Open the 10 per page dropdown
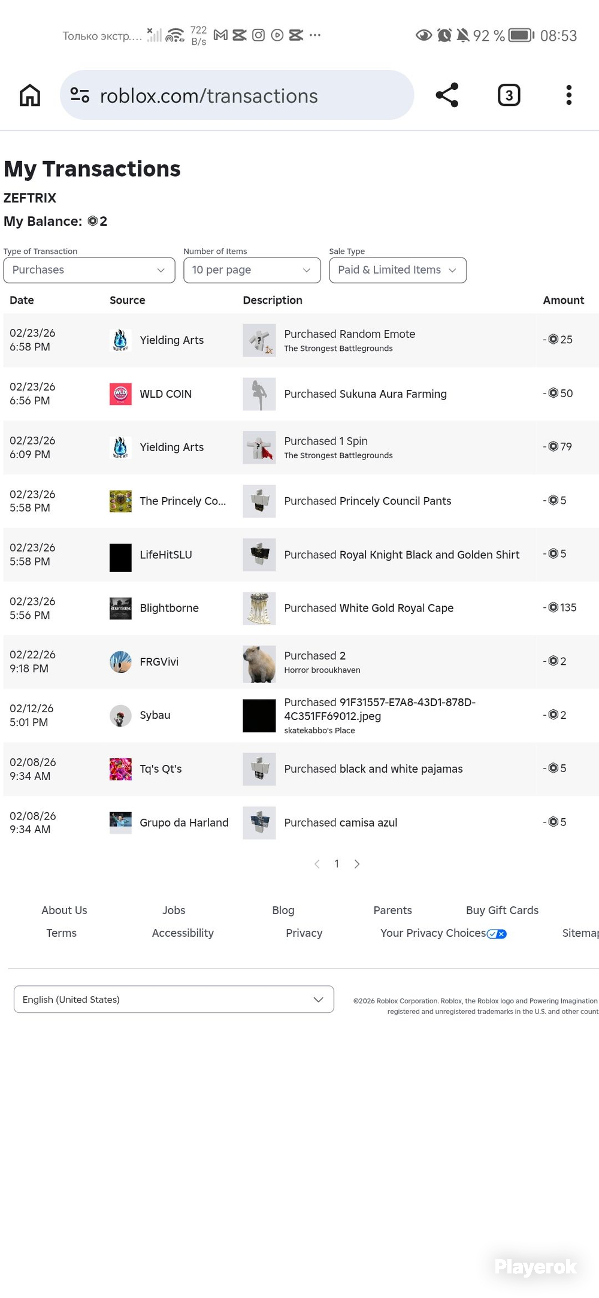This screenshot has height=1298, width=599. click(x=252, y=270)
